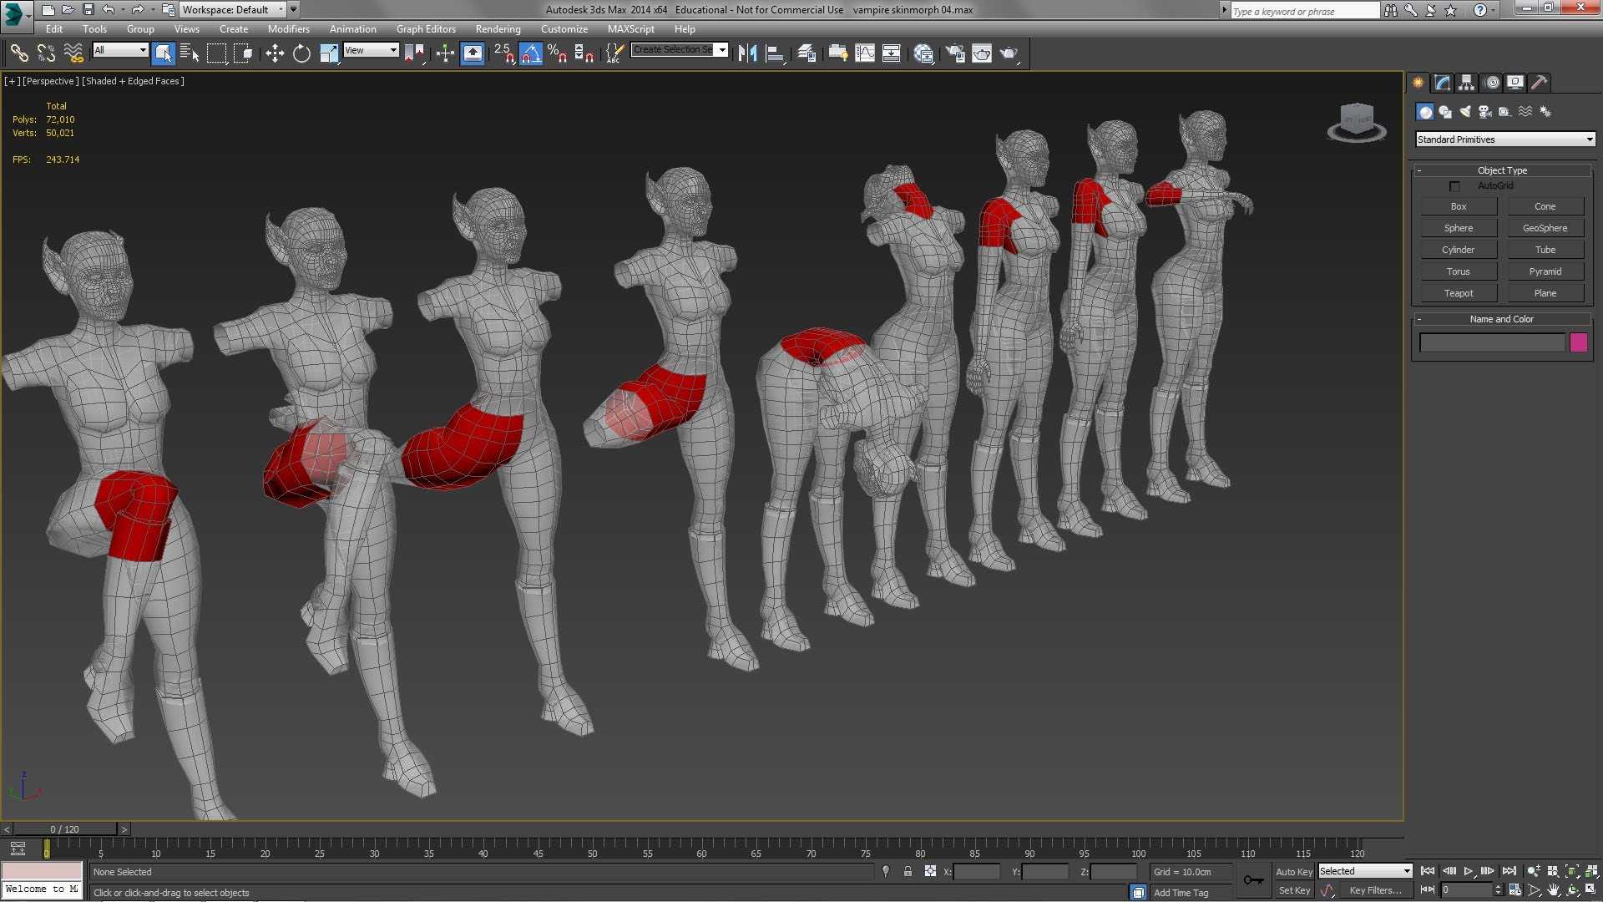Screen dimensions: 1603x902
Task: Open the Rendering menu item
Action: (x=497, y=28)
